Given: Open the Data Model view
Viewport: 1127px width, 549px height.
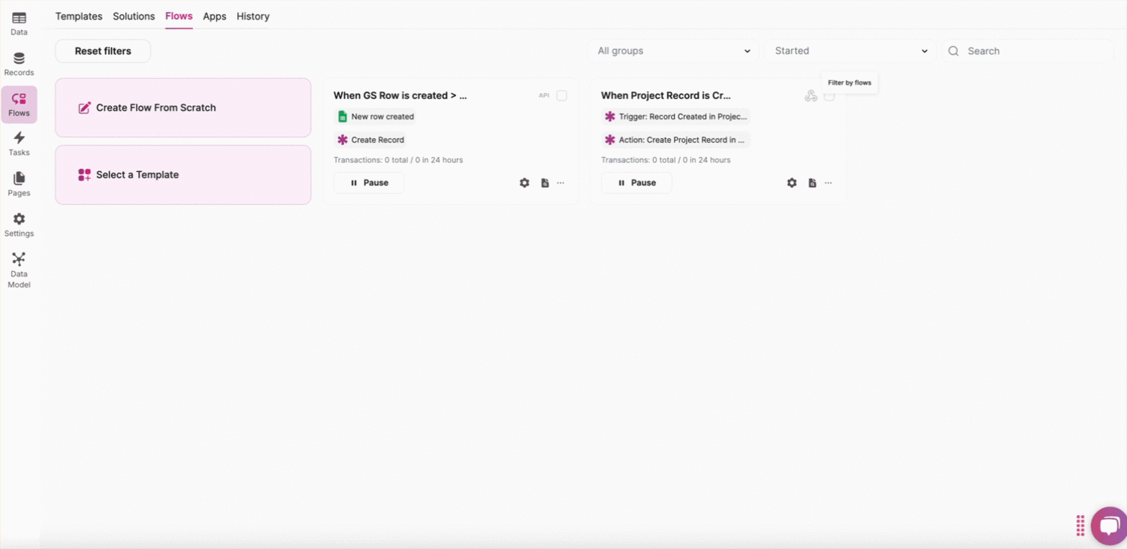Looking at the screenshot, I should click(x=19, y=270).
